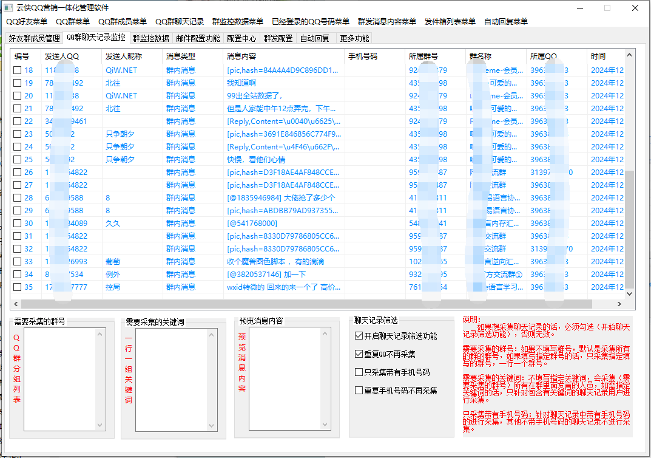Click nickname '控局' in row 35
651x458 pixels.
point(113,287)
